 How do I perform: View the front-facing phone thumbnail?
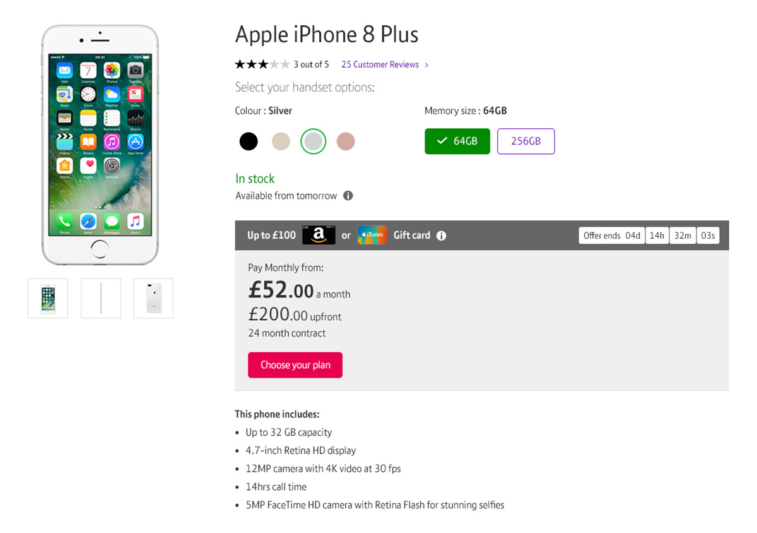[x=48, y=298]
